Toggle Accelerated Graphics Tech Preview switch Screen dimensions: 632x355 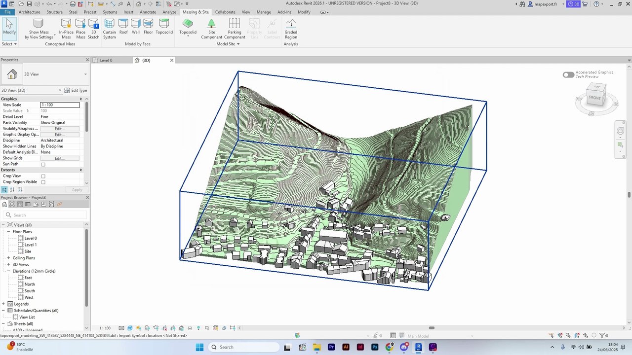[x=568, y=74]
